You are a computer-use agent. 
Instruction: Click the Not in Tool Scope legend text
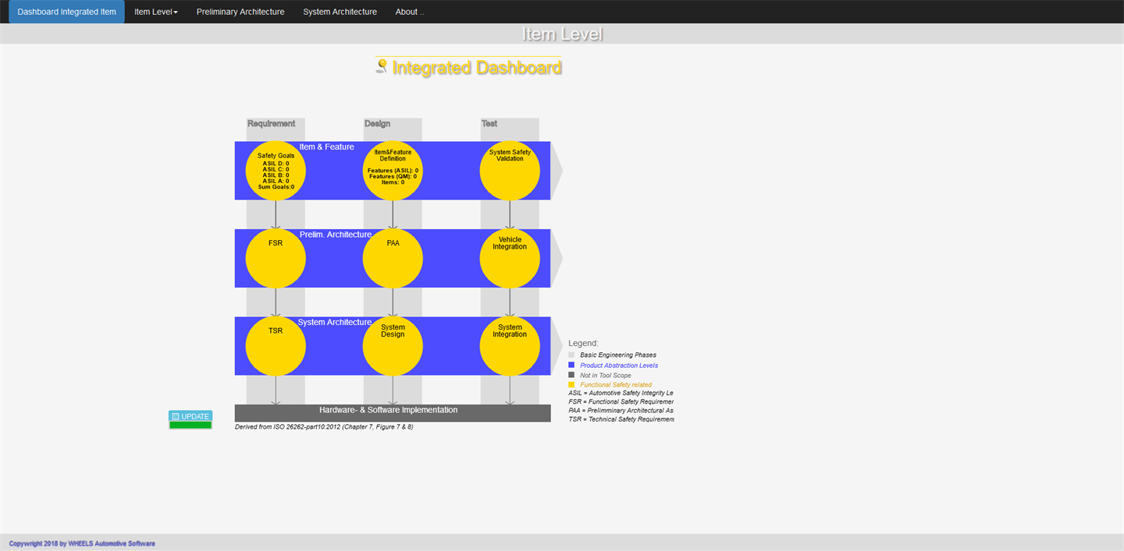pyautogui.click(x=606, y=376)
